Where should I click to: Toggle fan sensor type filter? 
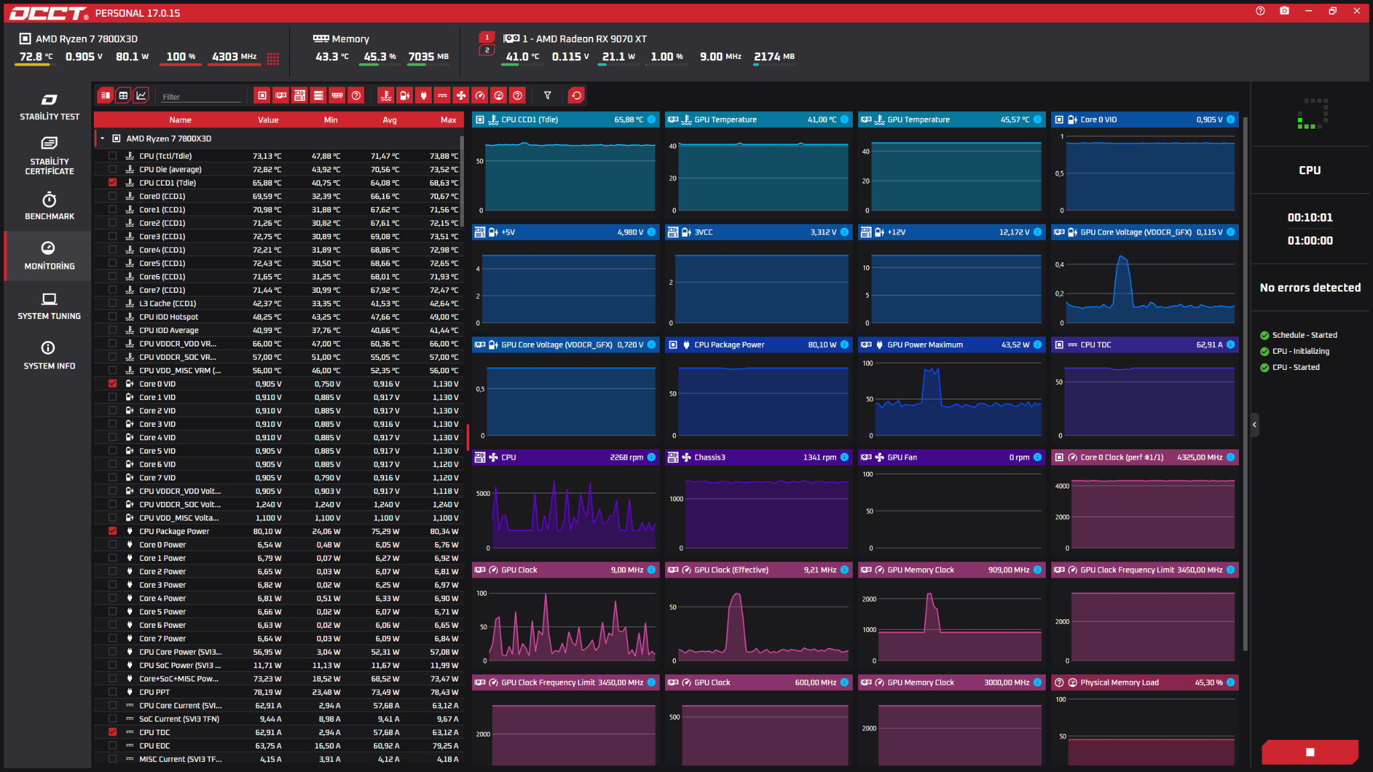tap(461, 96)
